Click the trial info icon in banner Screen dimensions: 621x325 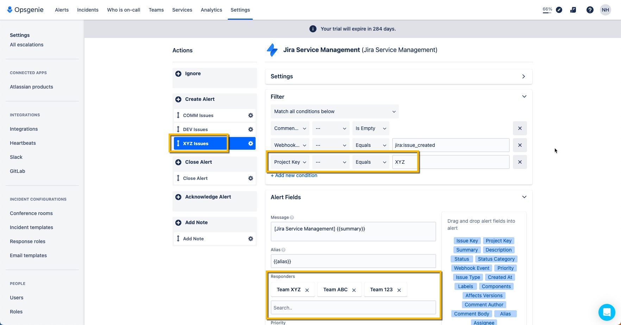tap(313, 29)
